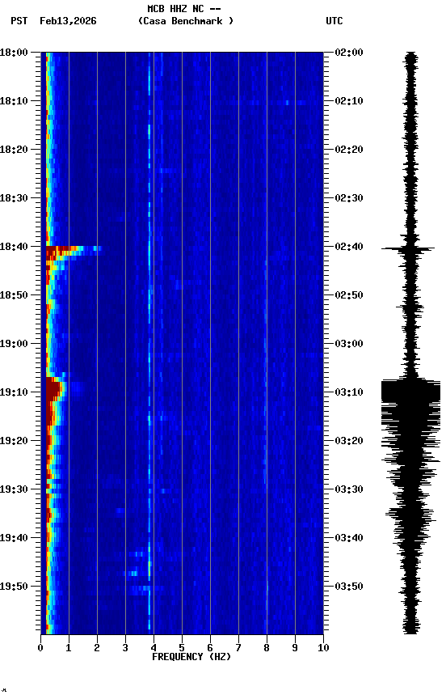Click the '10' frequency axis tick label

(x=323, y=648)
